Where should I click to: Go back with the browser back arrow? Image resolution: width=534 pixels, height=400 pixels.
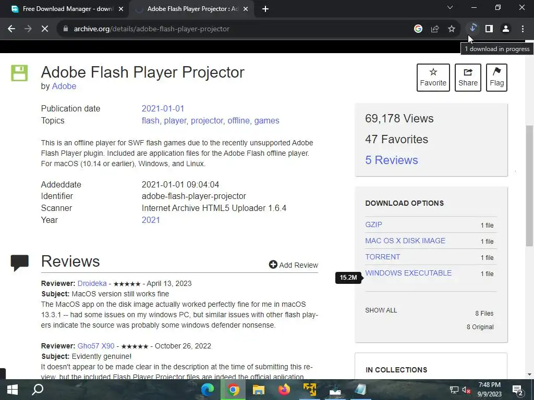11,29
